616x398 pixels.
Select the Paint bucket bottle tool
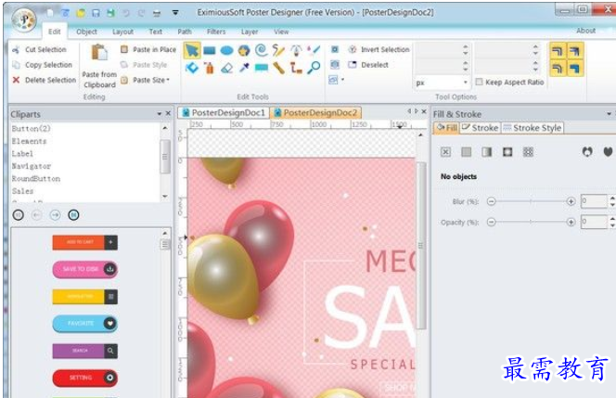tap(209, 68)
